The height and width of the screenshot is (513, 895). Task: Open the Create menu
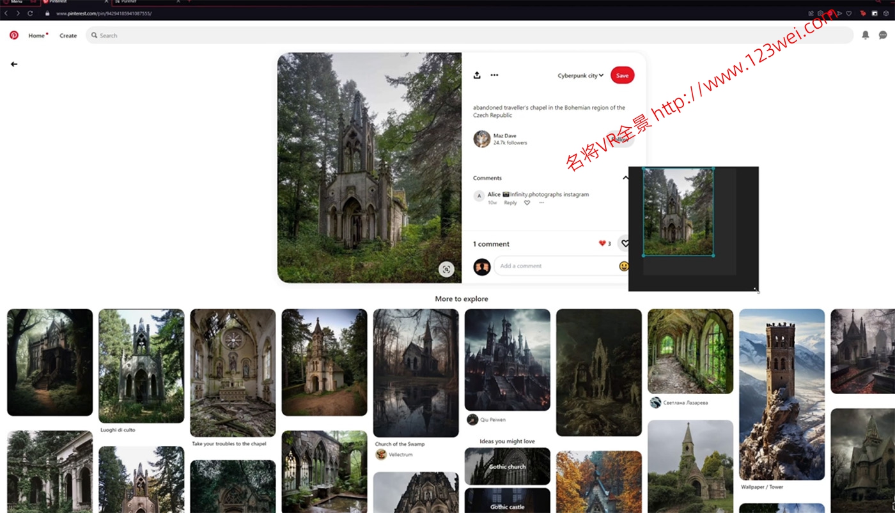(68, 36)
